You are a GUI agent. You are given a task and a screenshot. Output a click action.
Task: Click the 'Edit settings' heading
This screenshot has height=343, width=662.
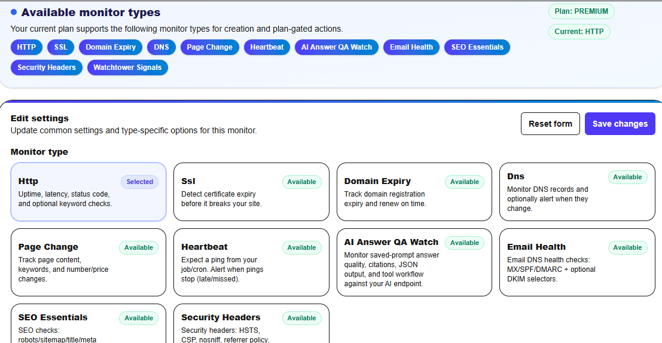(39, 118)
